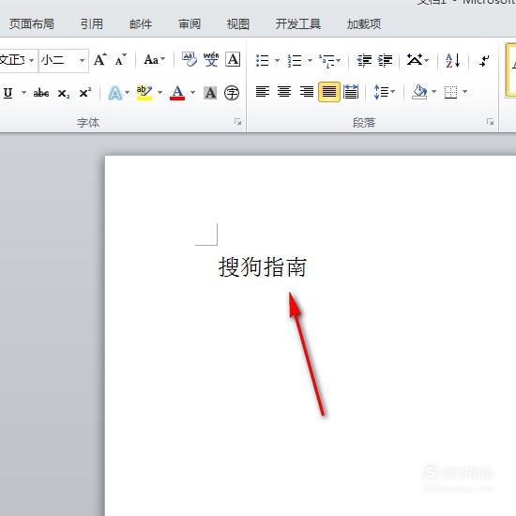Switch to the 开发工具 tab

click(x=297, y=24)
